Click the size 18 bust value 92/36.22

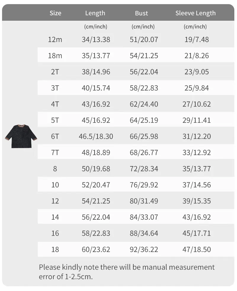pyautogui.click(x=144, y=249)
